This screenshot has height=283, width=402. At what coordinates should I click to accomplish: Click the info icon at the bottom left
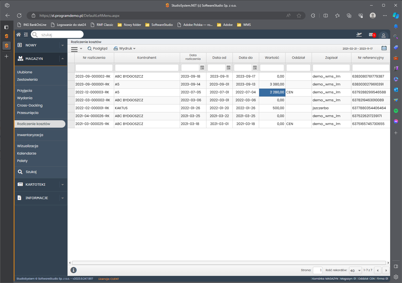click(74, 270)
